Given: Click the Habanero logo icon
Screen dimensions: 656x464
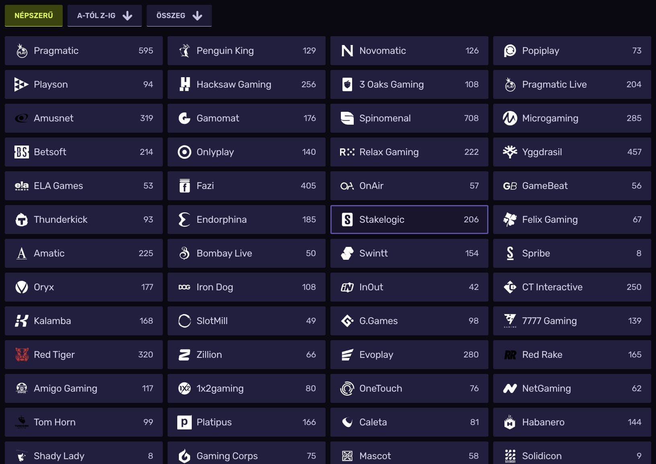Looking at the screenshot, I should pos(510,422).
